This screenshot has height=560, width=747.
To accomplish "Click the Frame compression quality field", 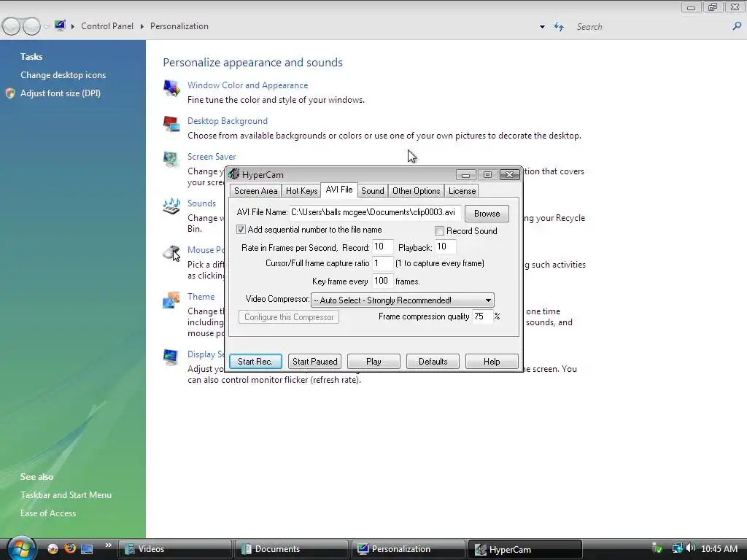I will 482,316.
